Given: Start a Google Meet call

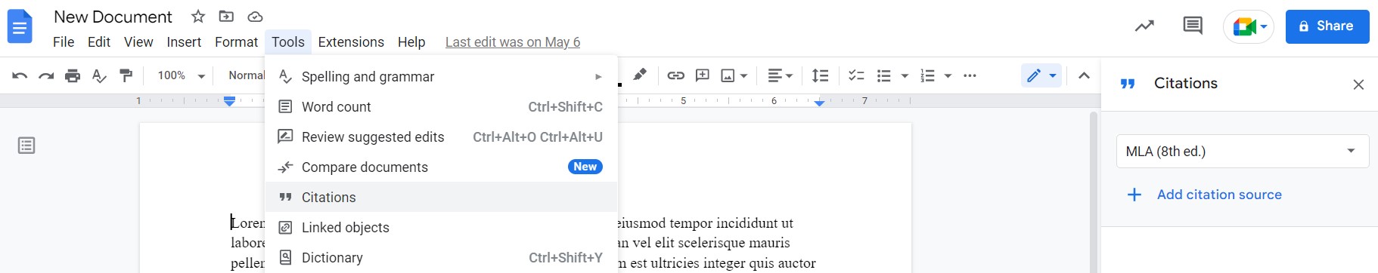Looking at the screenshot, I should 1249,27.
